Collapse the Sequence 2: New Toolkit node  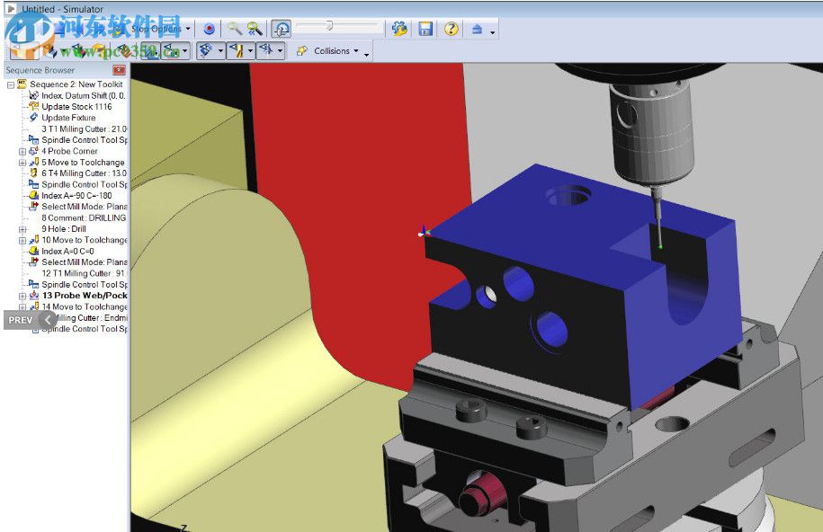(10, 84)
